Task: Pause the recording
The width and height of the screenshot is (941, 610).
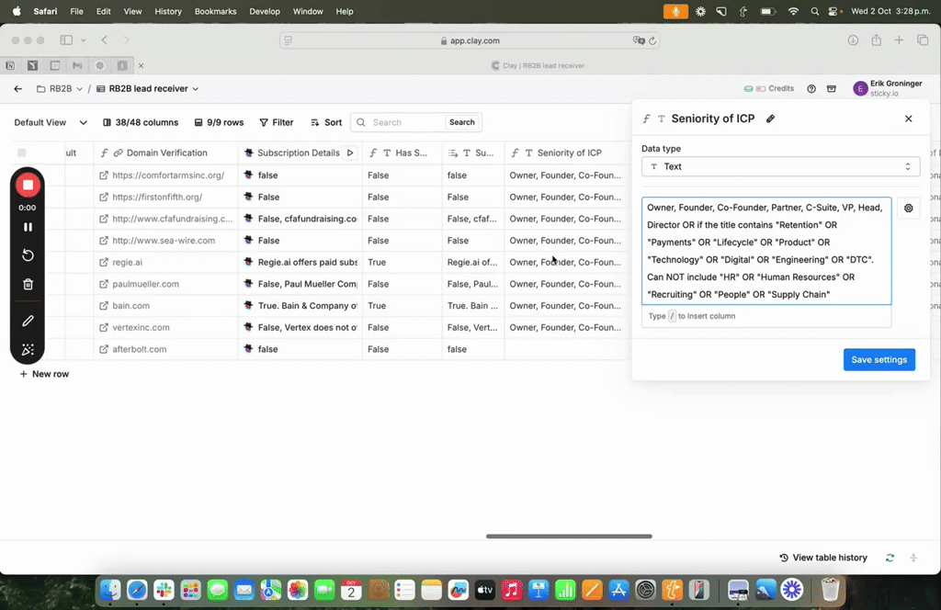Action: (28, 227)
